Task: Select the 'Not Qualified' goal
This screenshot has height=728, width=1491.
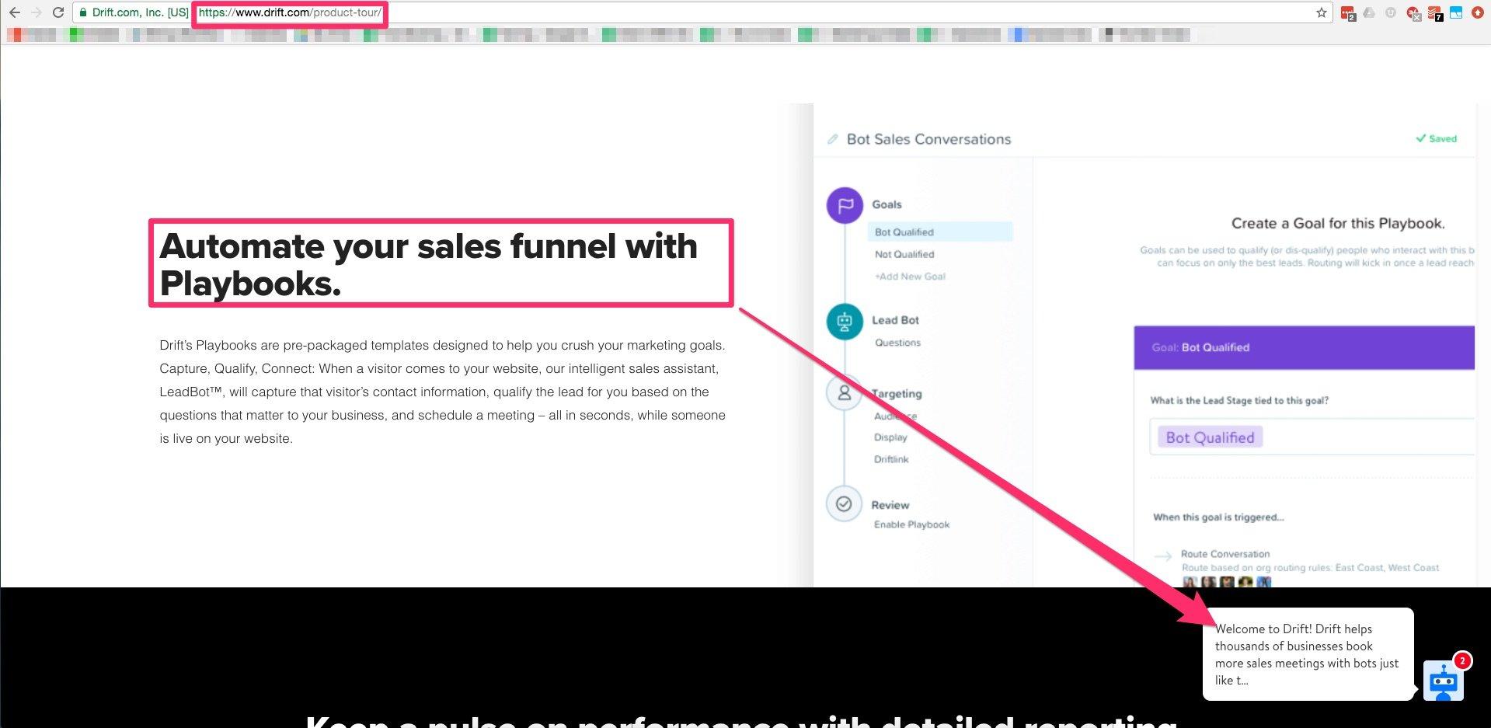Action: pos(904,254)
